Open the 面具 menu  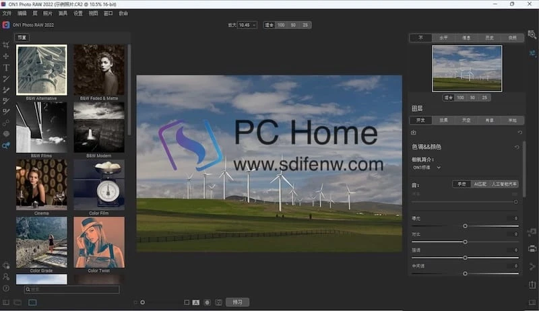(63, 13)
